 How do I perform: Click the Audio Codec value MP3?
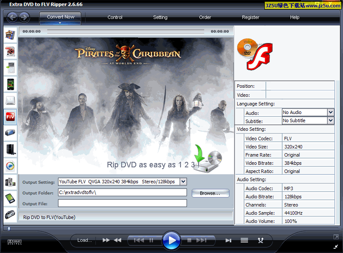pyautogui.click(x=288, y=188)
